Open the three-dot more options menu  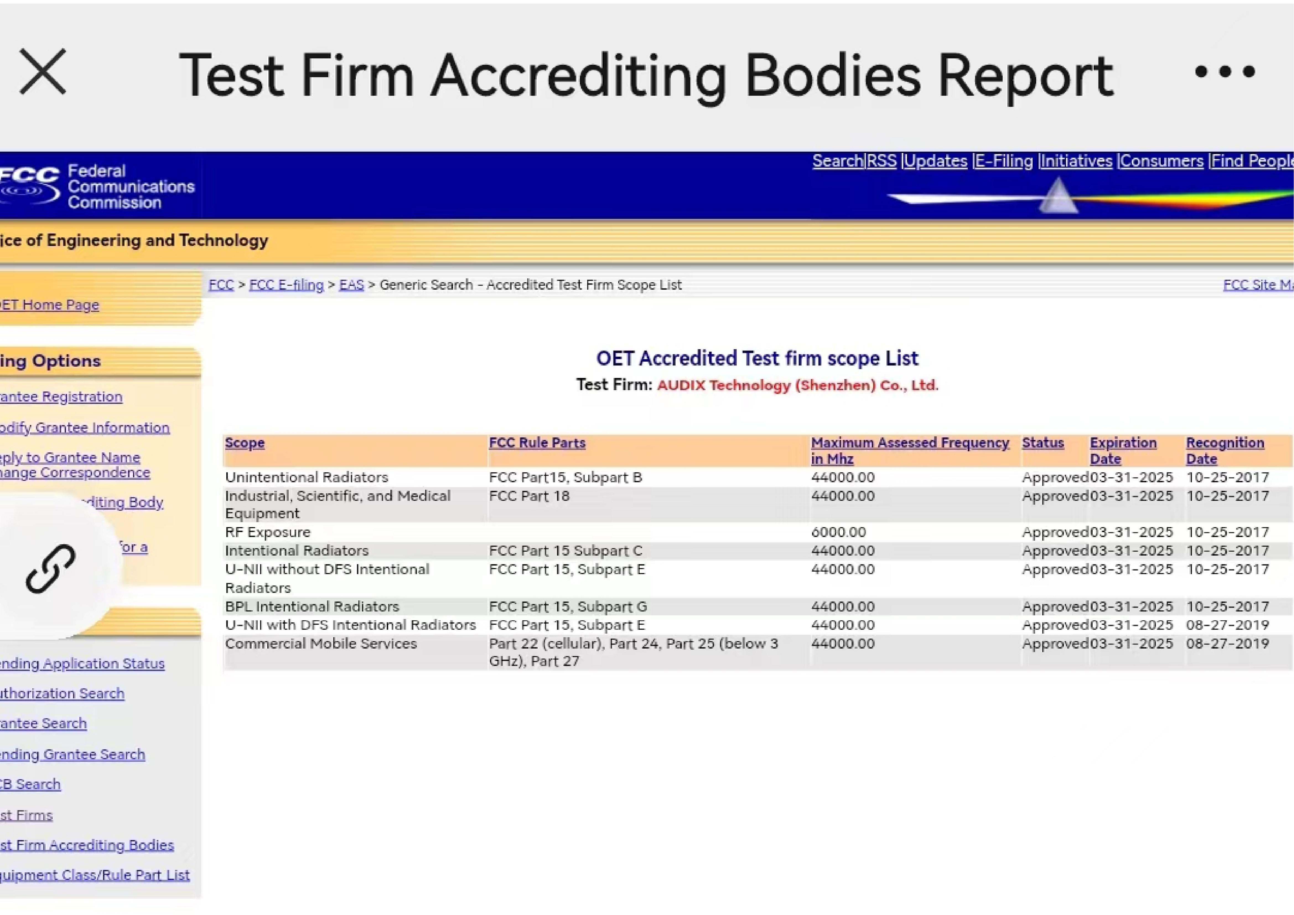click(x=1225, y=72)
